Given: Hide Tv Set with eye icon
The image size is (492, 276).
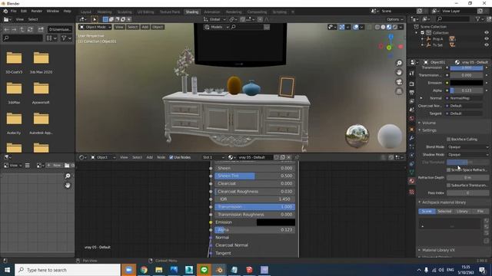Looking at the screenshot, I should pyautogui.click(x=487, y=45).
